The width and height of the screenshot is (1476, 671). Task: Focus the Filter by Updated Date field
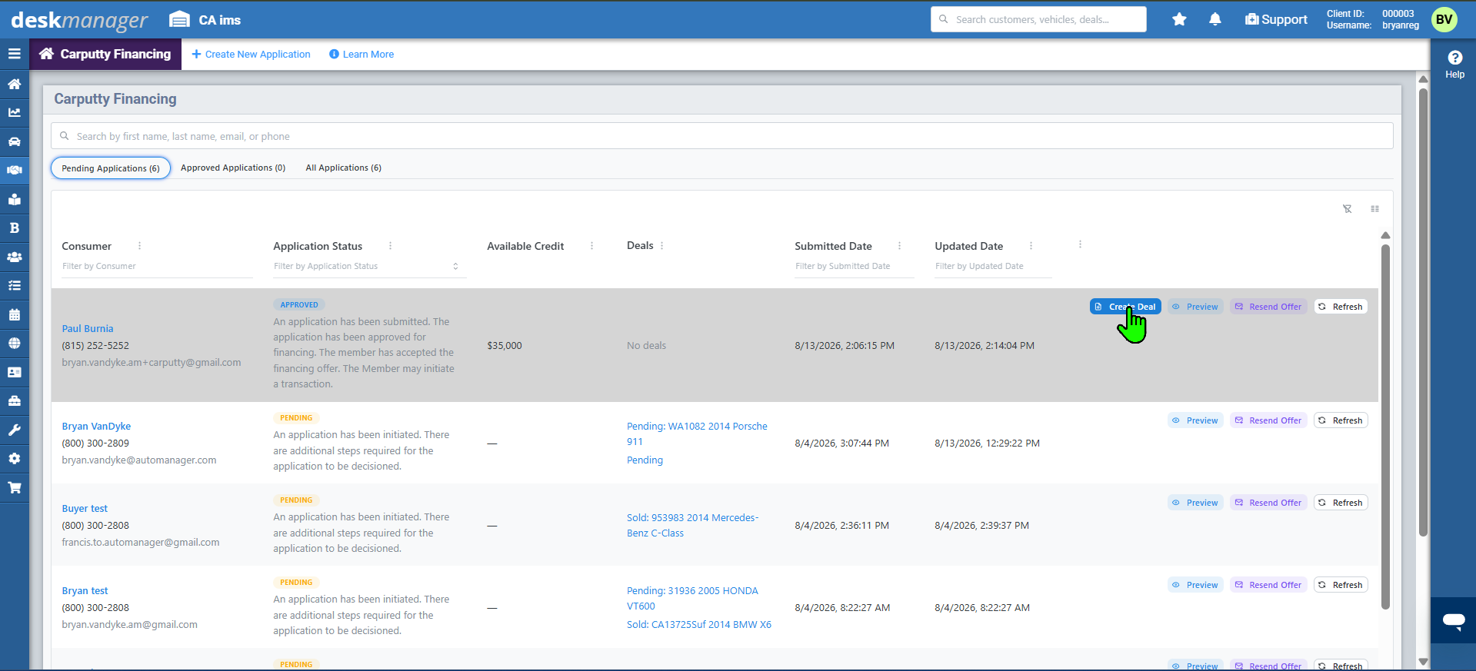(993, 266)
